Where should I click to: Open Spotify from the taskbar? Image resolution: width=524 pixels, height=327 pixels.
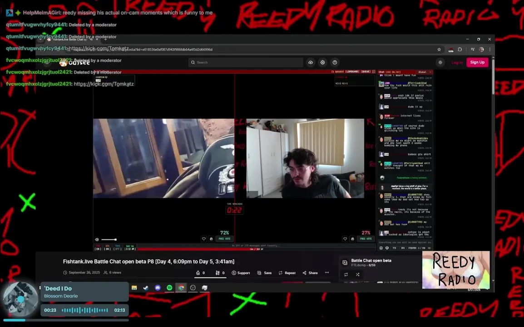[x=169, y=287]
